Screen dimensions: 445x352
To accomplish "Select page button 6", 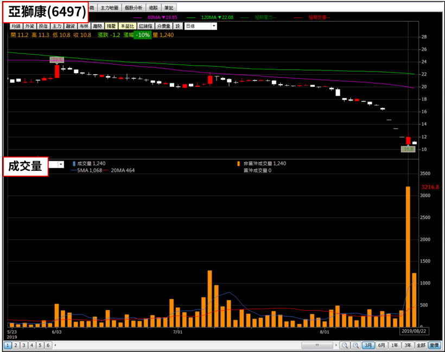I will tap(48, 345).
